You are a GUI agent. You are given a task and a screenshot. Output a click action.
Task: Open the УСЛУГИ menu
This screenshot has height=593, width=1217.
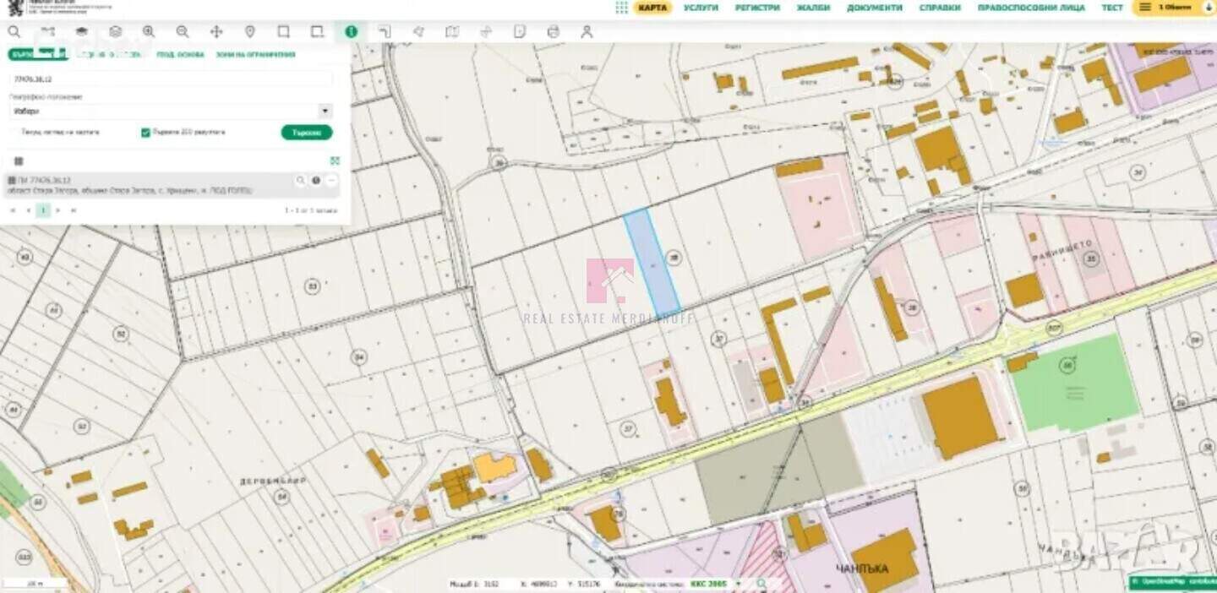tap(701, 8)
